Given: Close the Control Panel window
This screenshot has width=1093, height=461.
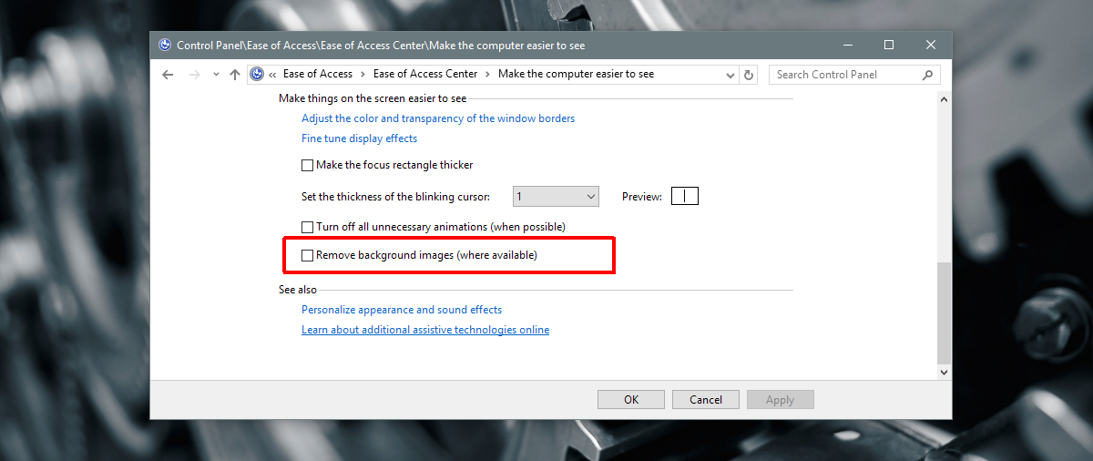Looking at the screenshot, I should point(931,45).
